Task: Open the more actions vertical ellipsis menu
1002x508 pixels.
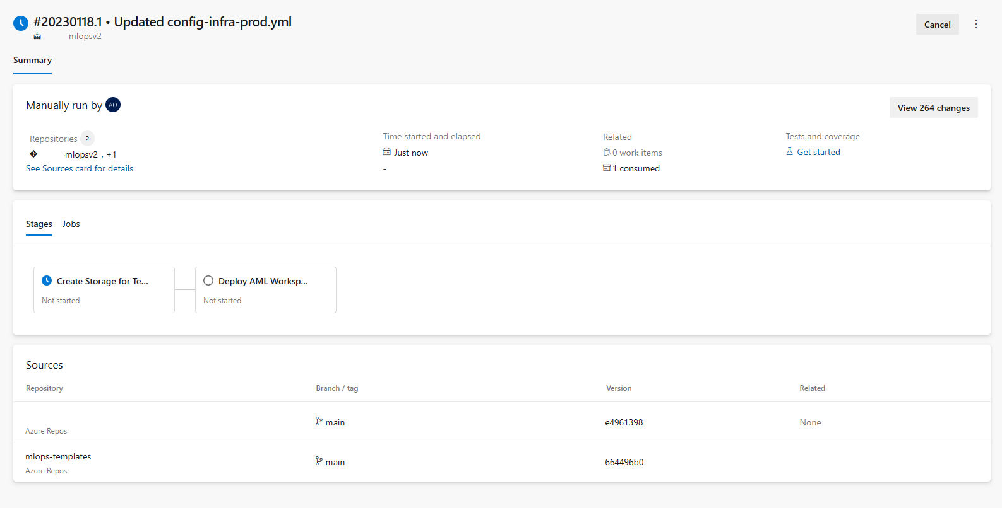Action: coord(976,24)
